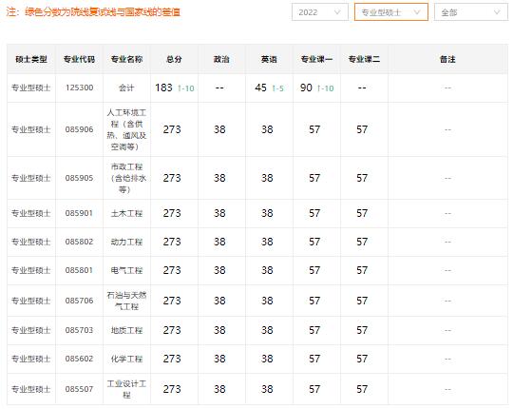
Task: Select the 土木工程 major row
Action: (x=257, y=213)
